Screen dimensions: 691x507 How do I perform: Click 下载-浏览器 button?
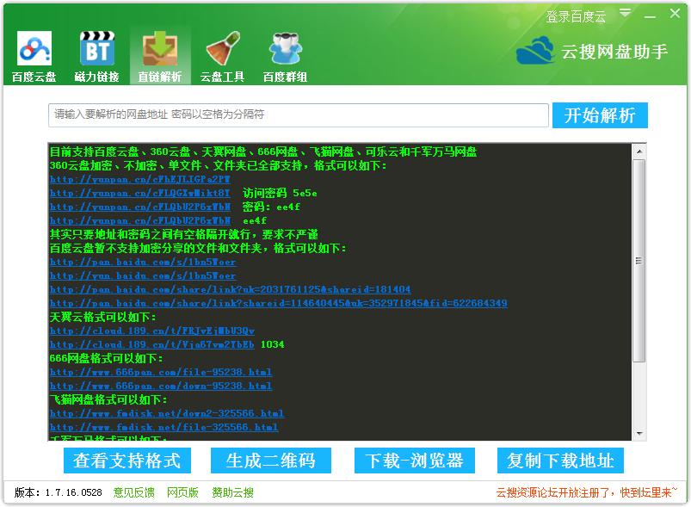pyautogui.click(x=414, y=461)
